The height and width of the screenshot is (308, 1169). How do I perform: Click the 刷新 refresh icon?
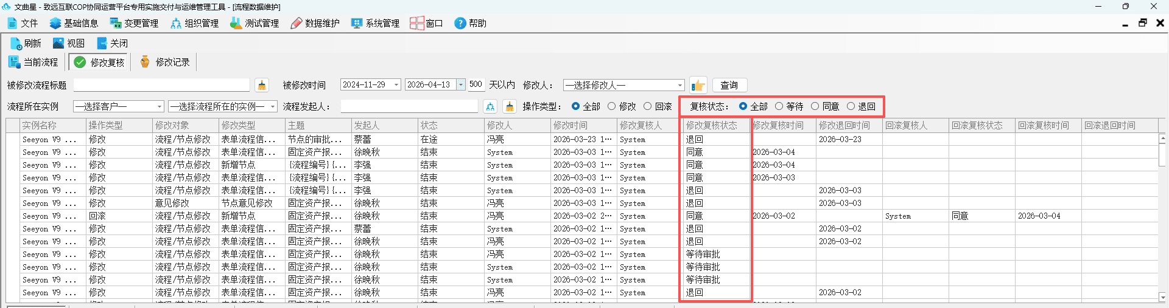15,44
